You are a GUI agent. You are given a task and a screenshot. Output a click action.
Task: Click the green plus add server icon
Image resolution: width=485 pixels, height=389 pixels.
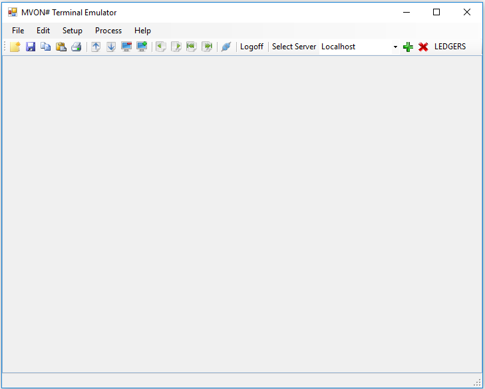pyautogui.click(x=408, y=47)
